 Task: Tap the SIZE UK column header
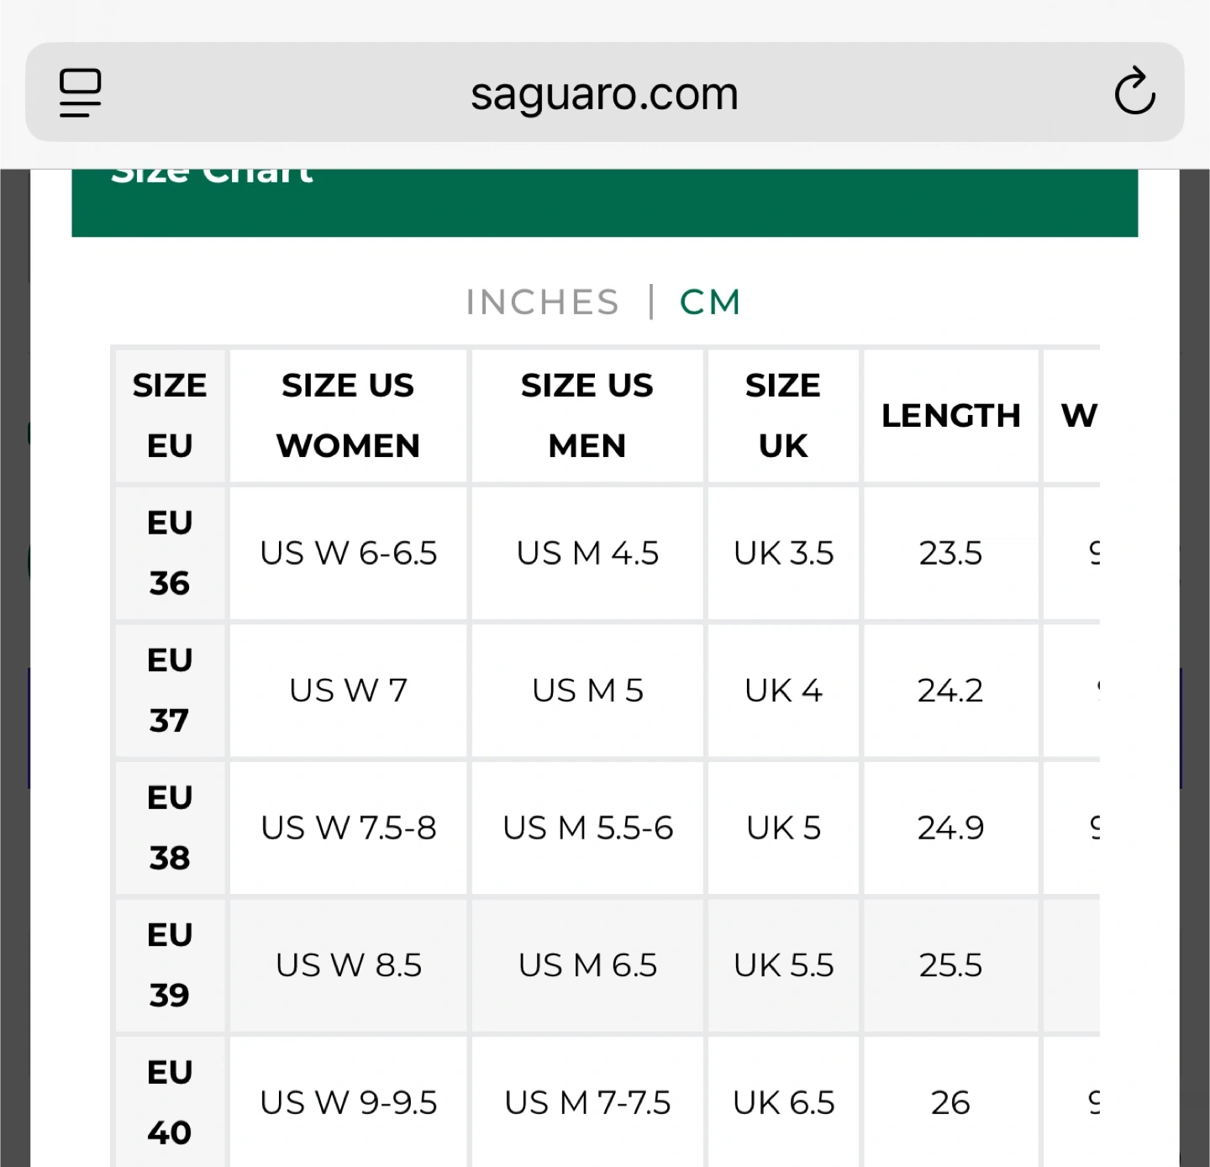[x=783, y=415]
